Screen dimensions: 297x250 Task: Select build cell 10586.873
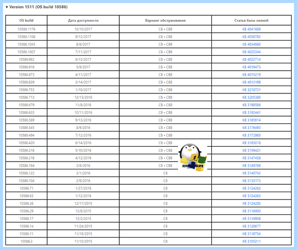coord(26,75)
